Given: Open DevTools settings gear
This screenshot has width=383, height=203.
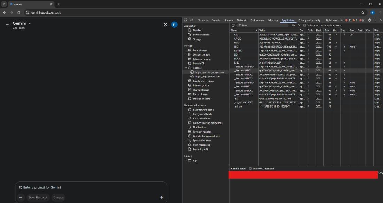Looking at the screenshot, I should click(x=369, y=20).
